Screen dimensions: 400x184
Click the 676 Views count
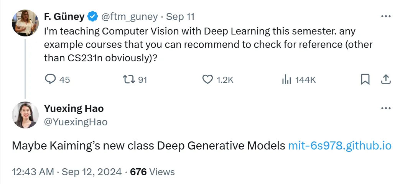(153, 172)
